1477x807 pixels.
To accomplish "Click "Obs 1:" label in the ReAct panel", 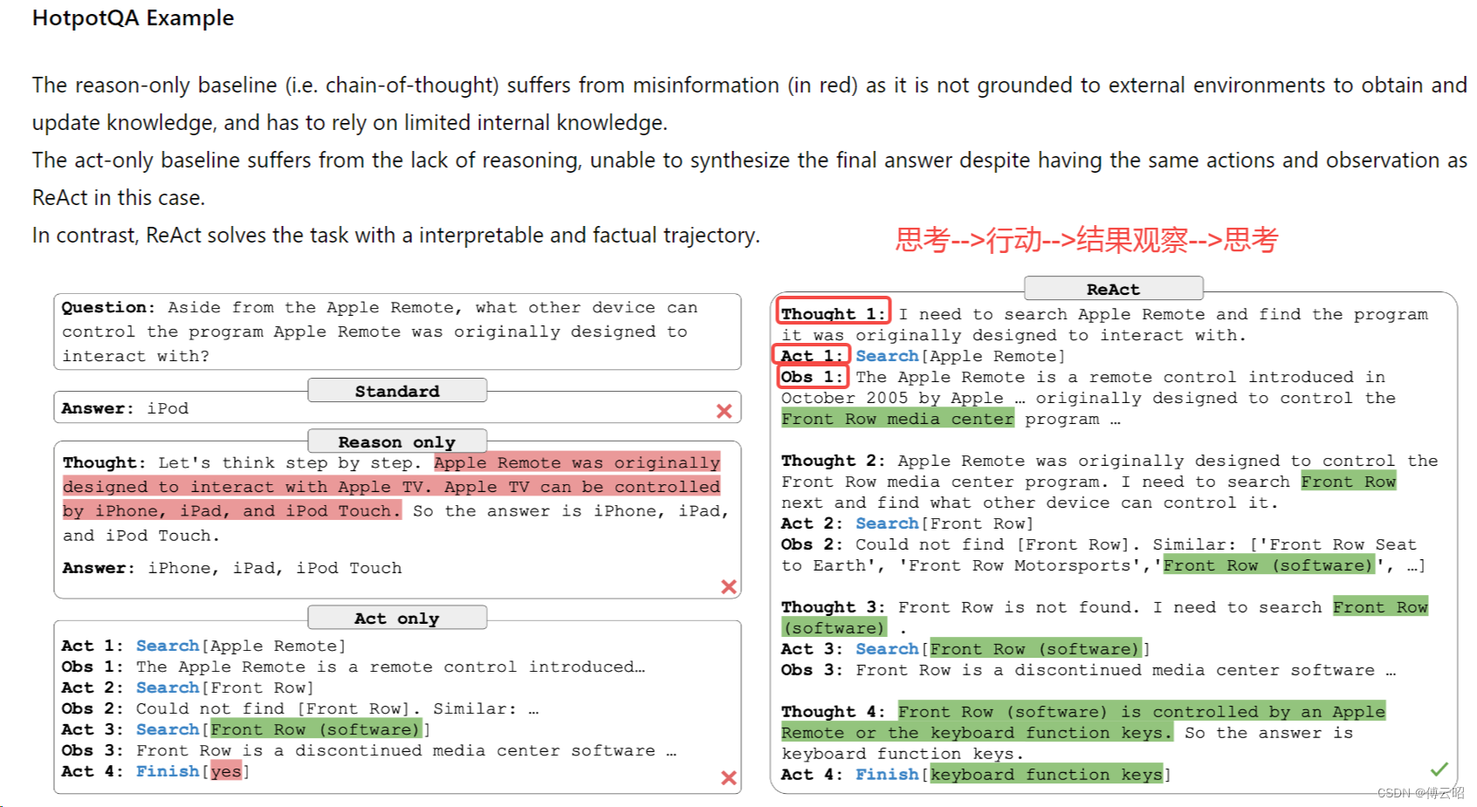I will click(813, 377).
